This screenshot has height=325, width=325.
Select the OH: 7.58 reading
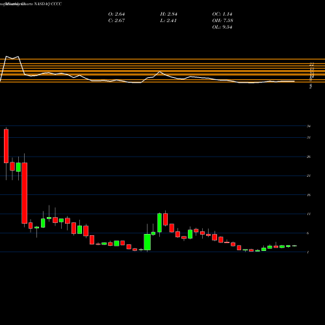pyautogui.click(x=222, y=21)
